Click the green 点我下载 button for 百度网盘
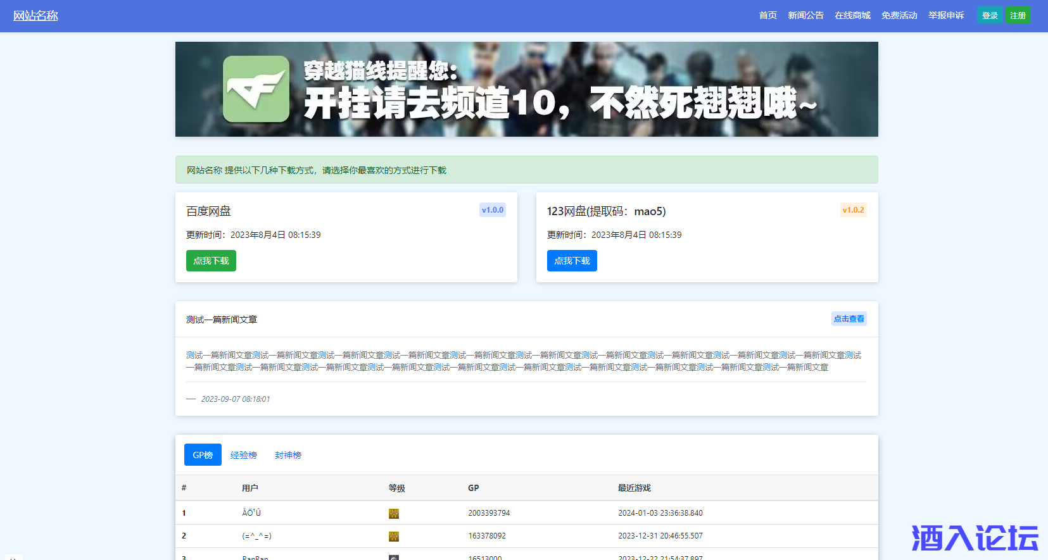 pyautogui.click(x=211, y=261)
